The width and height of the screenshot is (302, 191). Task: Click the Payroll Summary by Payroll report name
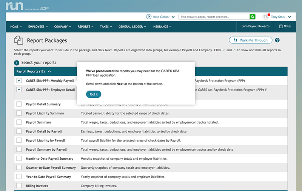pyautogui.click(x=46, y=149)
